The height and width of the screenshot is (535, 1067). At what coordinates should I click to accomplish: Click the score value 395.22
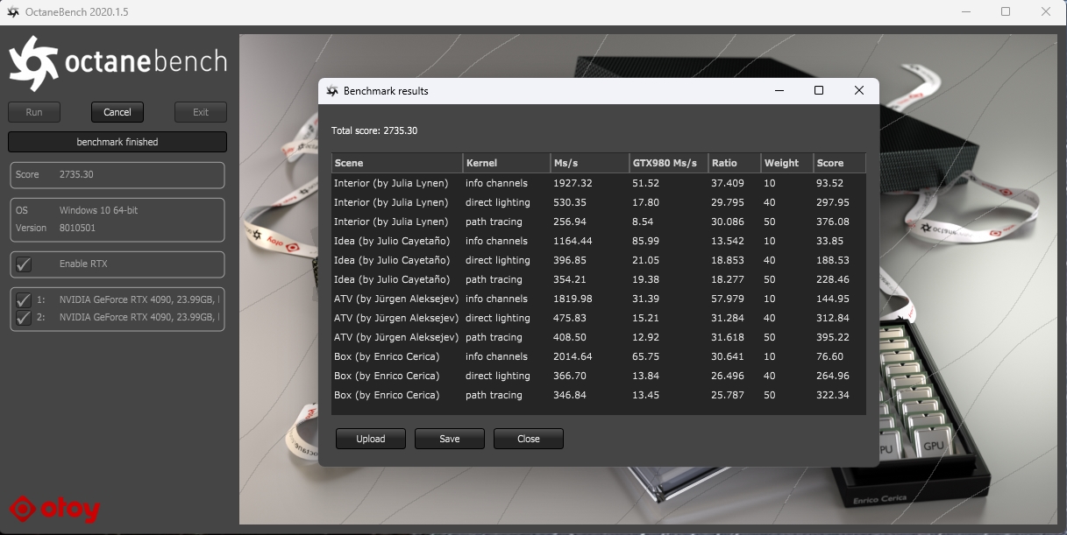833,337
